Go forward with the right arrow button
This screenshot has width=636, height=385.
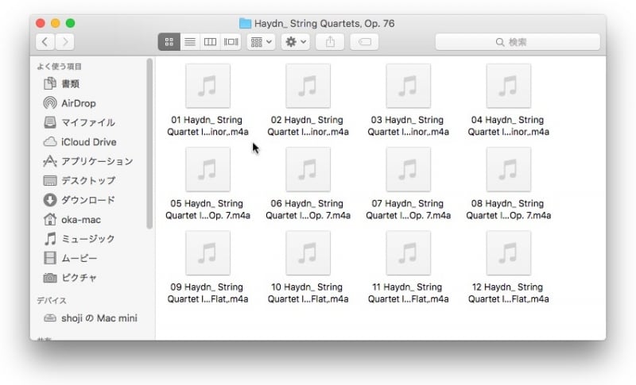pos(65,41)
